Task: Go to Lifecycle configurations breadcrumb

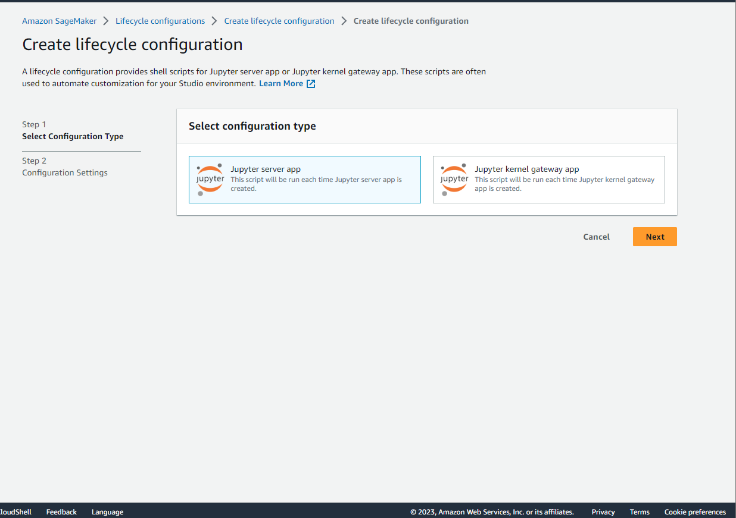Action: coord(160,21)
